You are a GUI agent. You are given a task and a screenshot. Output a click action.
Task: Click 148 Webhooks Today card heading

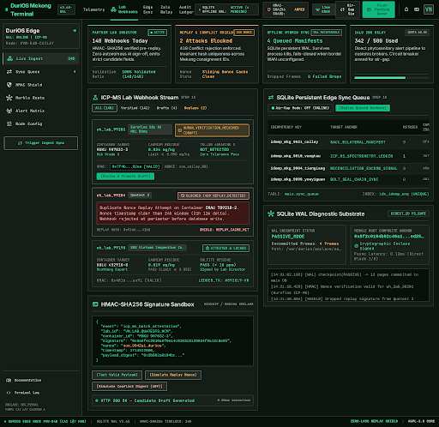tap(120, 41)
